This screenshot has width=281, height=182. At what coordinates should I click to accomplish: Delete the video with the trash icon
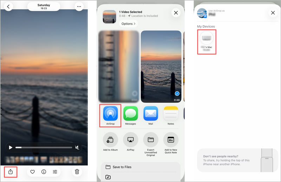(77, 171)
